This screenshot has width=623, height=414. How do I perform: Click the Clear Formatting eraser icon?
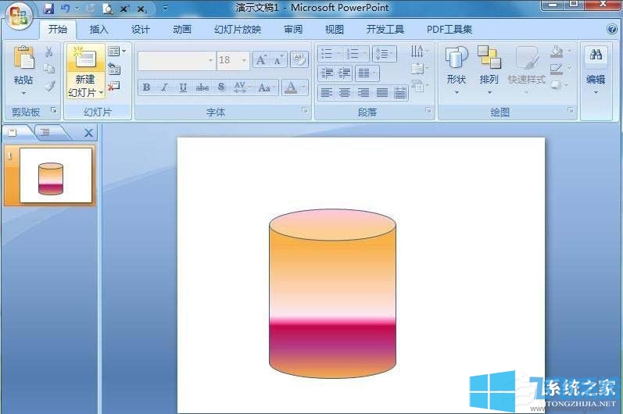tap(299, 60)
